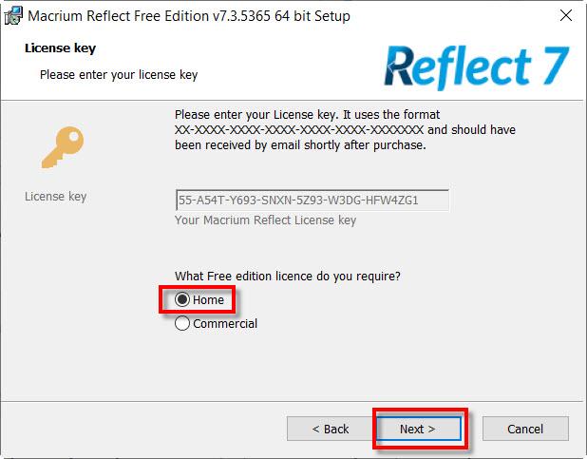Go back with the Back button

[x=331, y=429]
